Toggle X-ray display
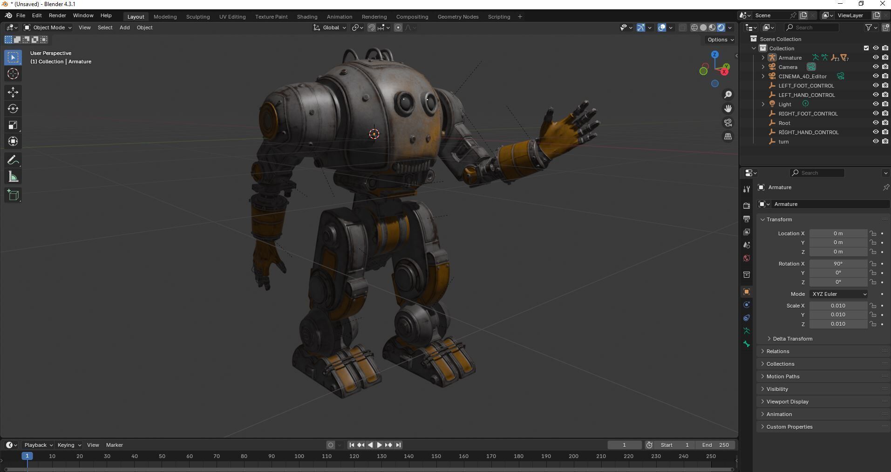Image resolution: width=891 pixels, height=472 pixels. coord(682,27)
